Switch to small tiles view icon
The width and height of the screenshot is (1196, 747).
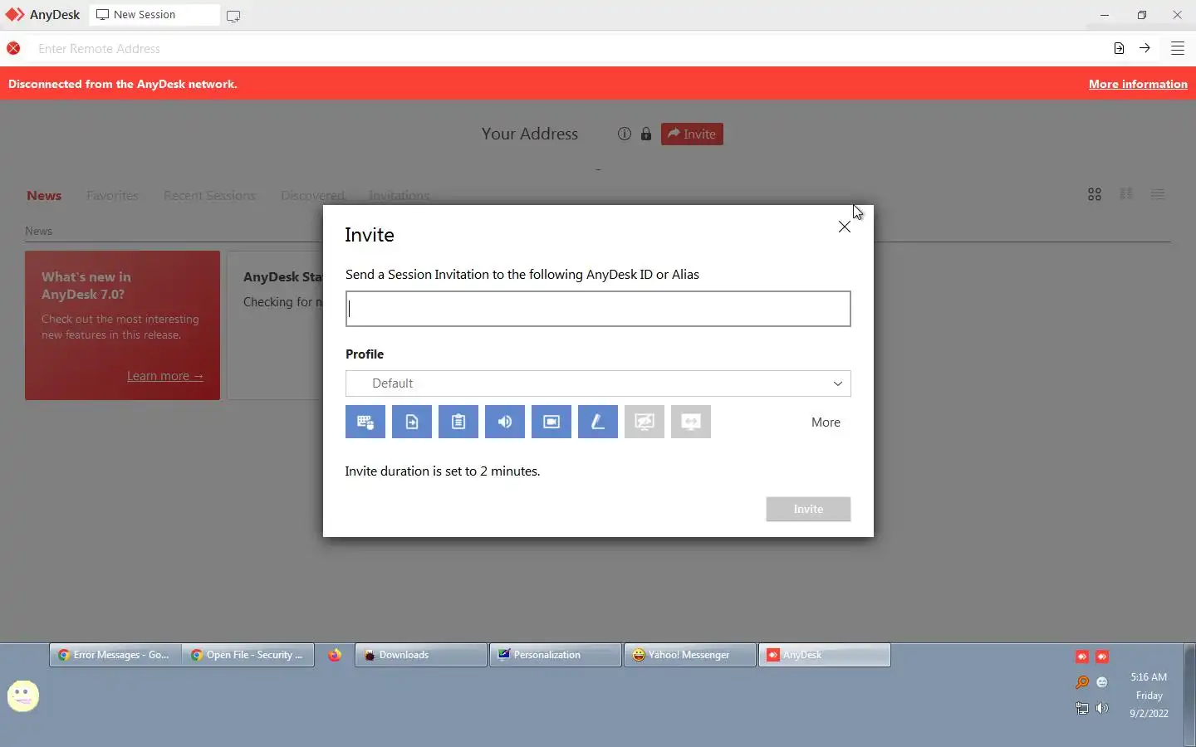1126,193
